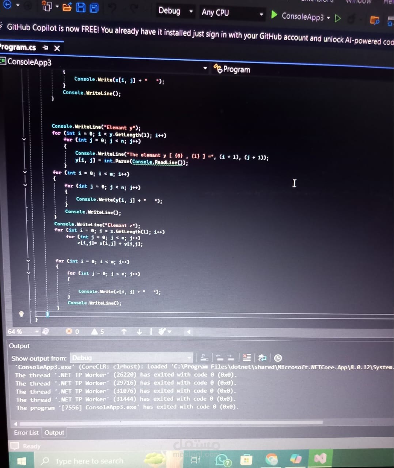Viewport: 394px width, 468px height.
Task: Switch to the Output tab
Action: (54, 433)
